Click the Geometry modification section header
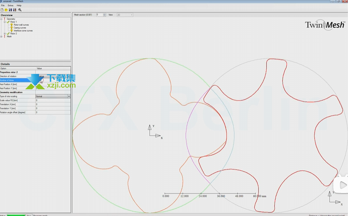Image resolution: width=348 pixels, height=216 pixels. pos(11,92)
